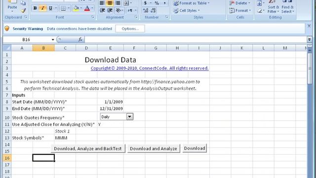
Task: Click Increase Decimal icon
Action: [x=145, y=10]
